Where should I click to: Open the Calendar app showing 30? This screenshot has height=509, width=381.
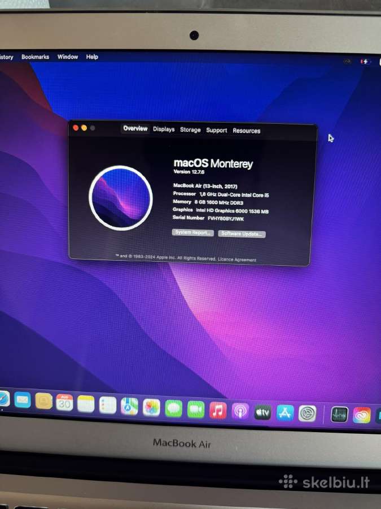[x=64, y=403]
